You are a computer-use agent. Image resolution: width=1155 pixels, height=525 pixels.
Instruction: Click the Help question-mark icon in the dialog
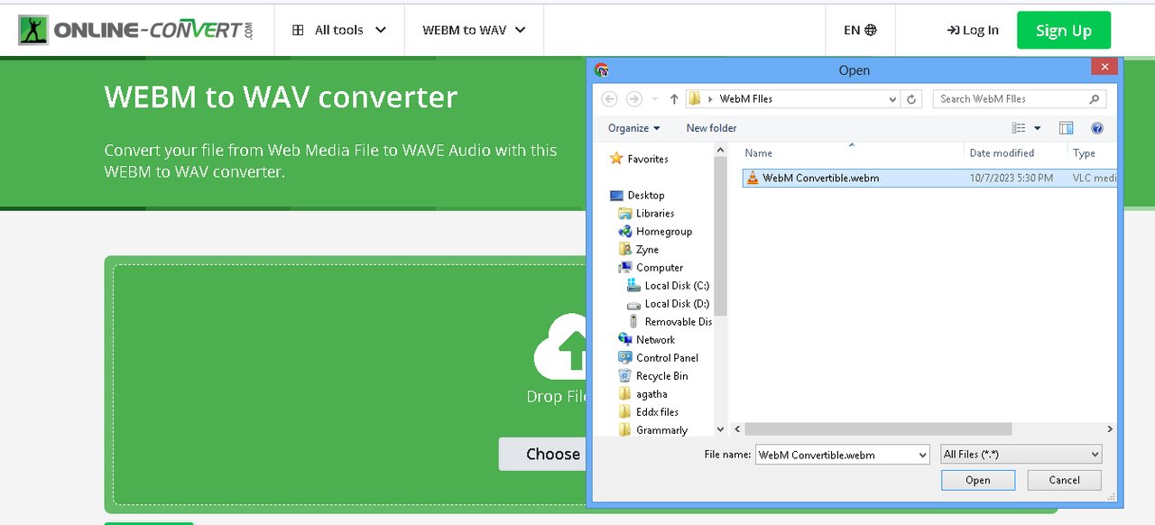click(1097, 128)
